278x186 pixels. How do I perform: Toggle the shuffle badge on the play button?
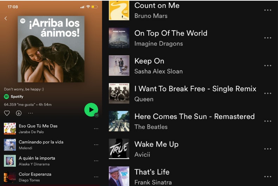coord(97,115)
